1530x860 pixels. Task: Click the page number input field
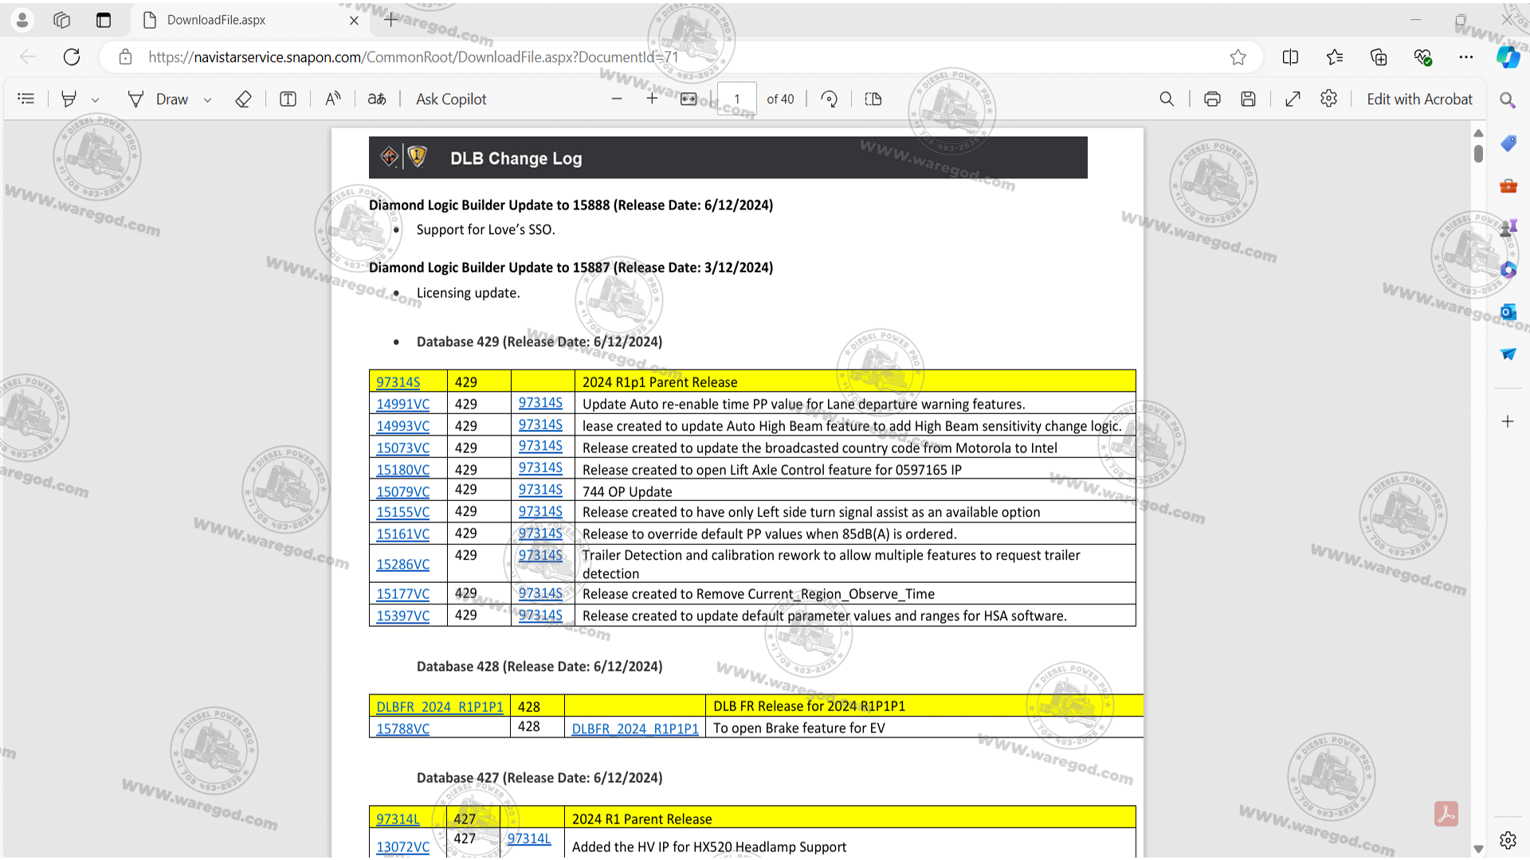point(737,100)
